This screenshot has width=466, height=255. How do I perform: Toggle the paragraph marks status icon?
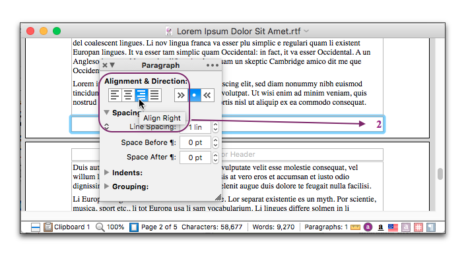pyautogui.click(x=431, y=227)
